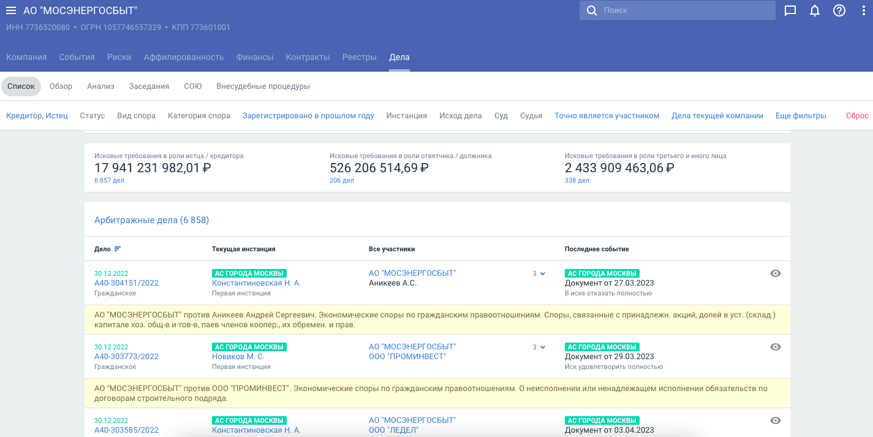Image resolution: width=873 pixels, height=437 pixels.
Task: Open the Аффилированность tab
Action: pyautogui.click(x=184, y=57)
